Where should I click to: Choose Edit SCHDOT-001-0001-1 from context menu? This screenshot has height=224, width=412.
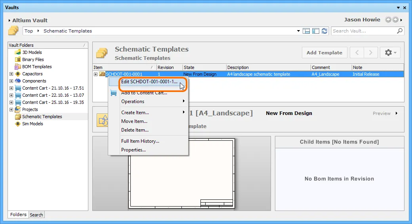tap(149, 82)
